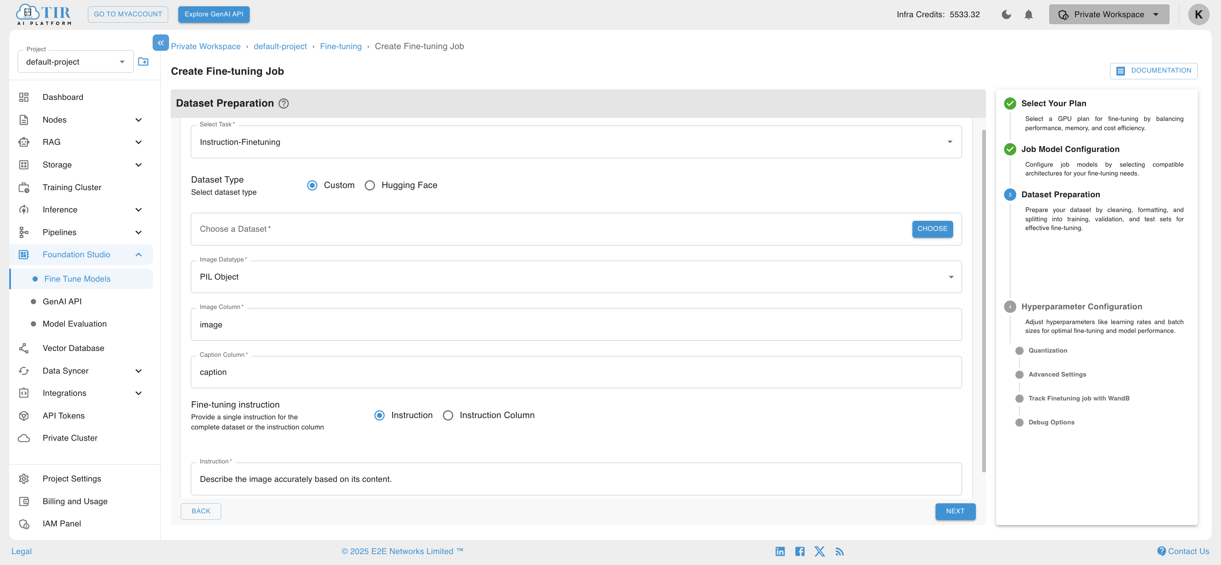The width and height of the screenshot is (1221, 565).
Task: Click Dataset Preparation help question icon
Action: click(283, 104)
